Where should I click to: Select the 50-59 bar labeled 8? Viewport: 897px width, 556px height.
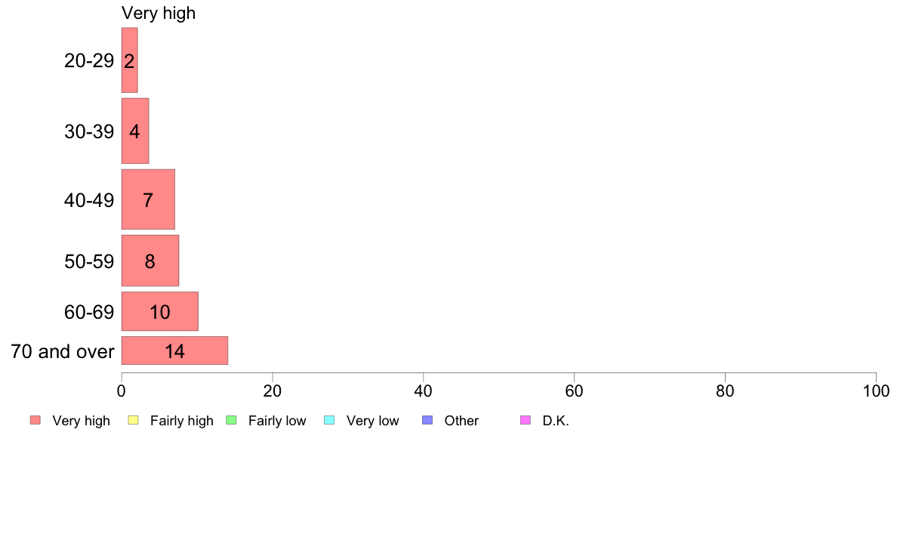coord(150,261)
